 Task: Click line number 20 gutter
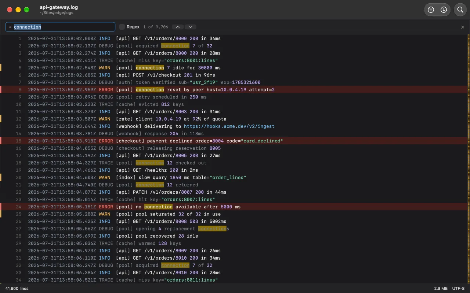19,178
